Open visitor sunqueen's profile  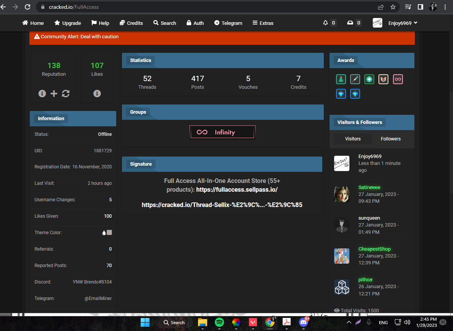pos(369,218)
